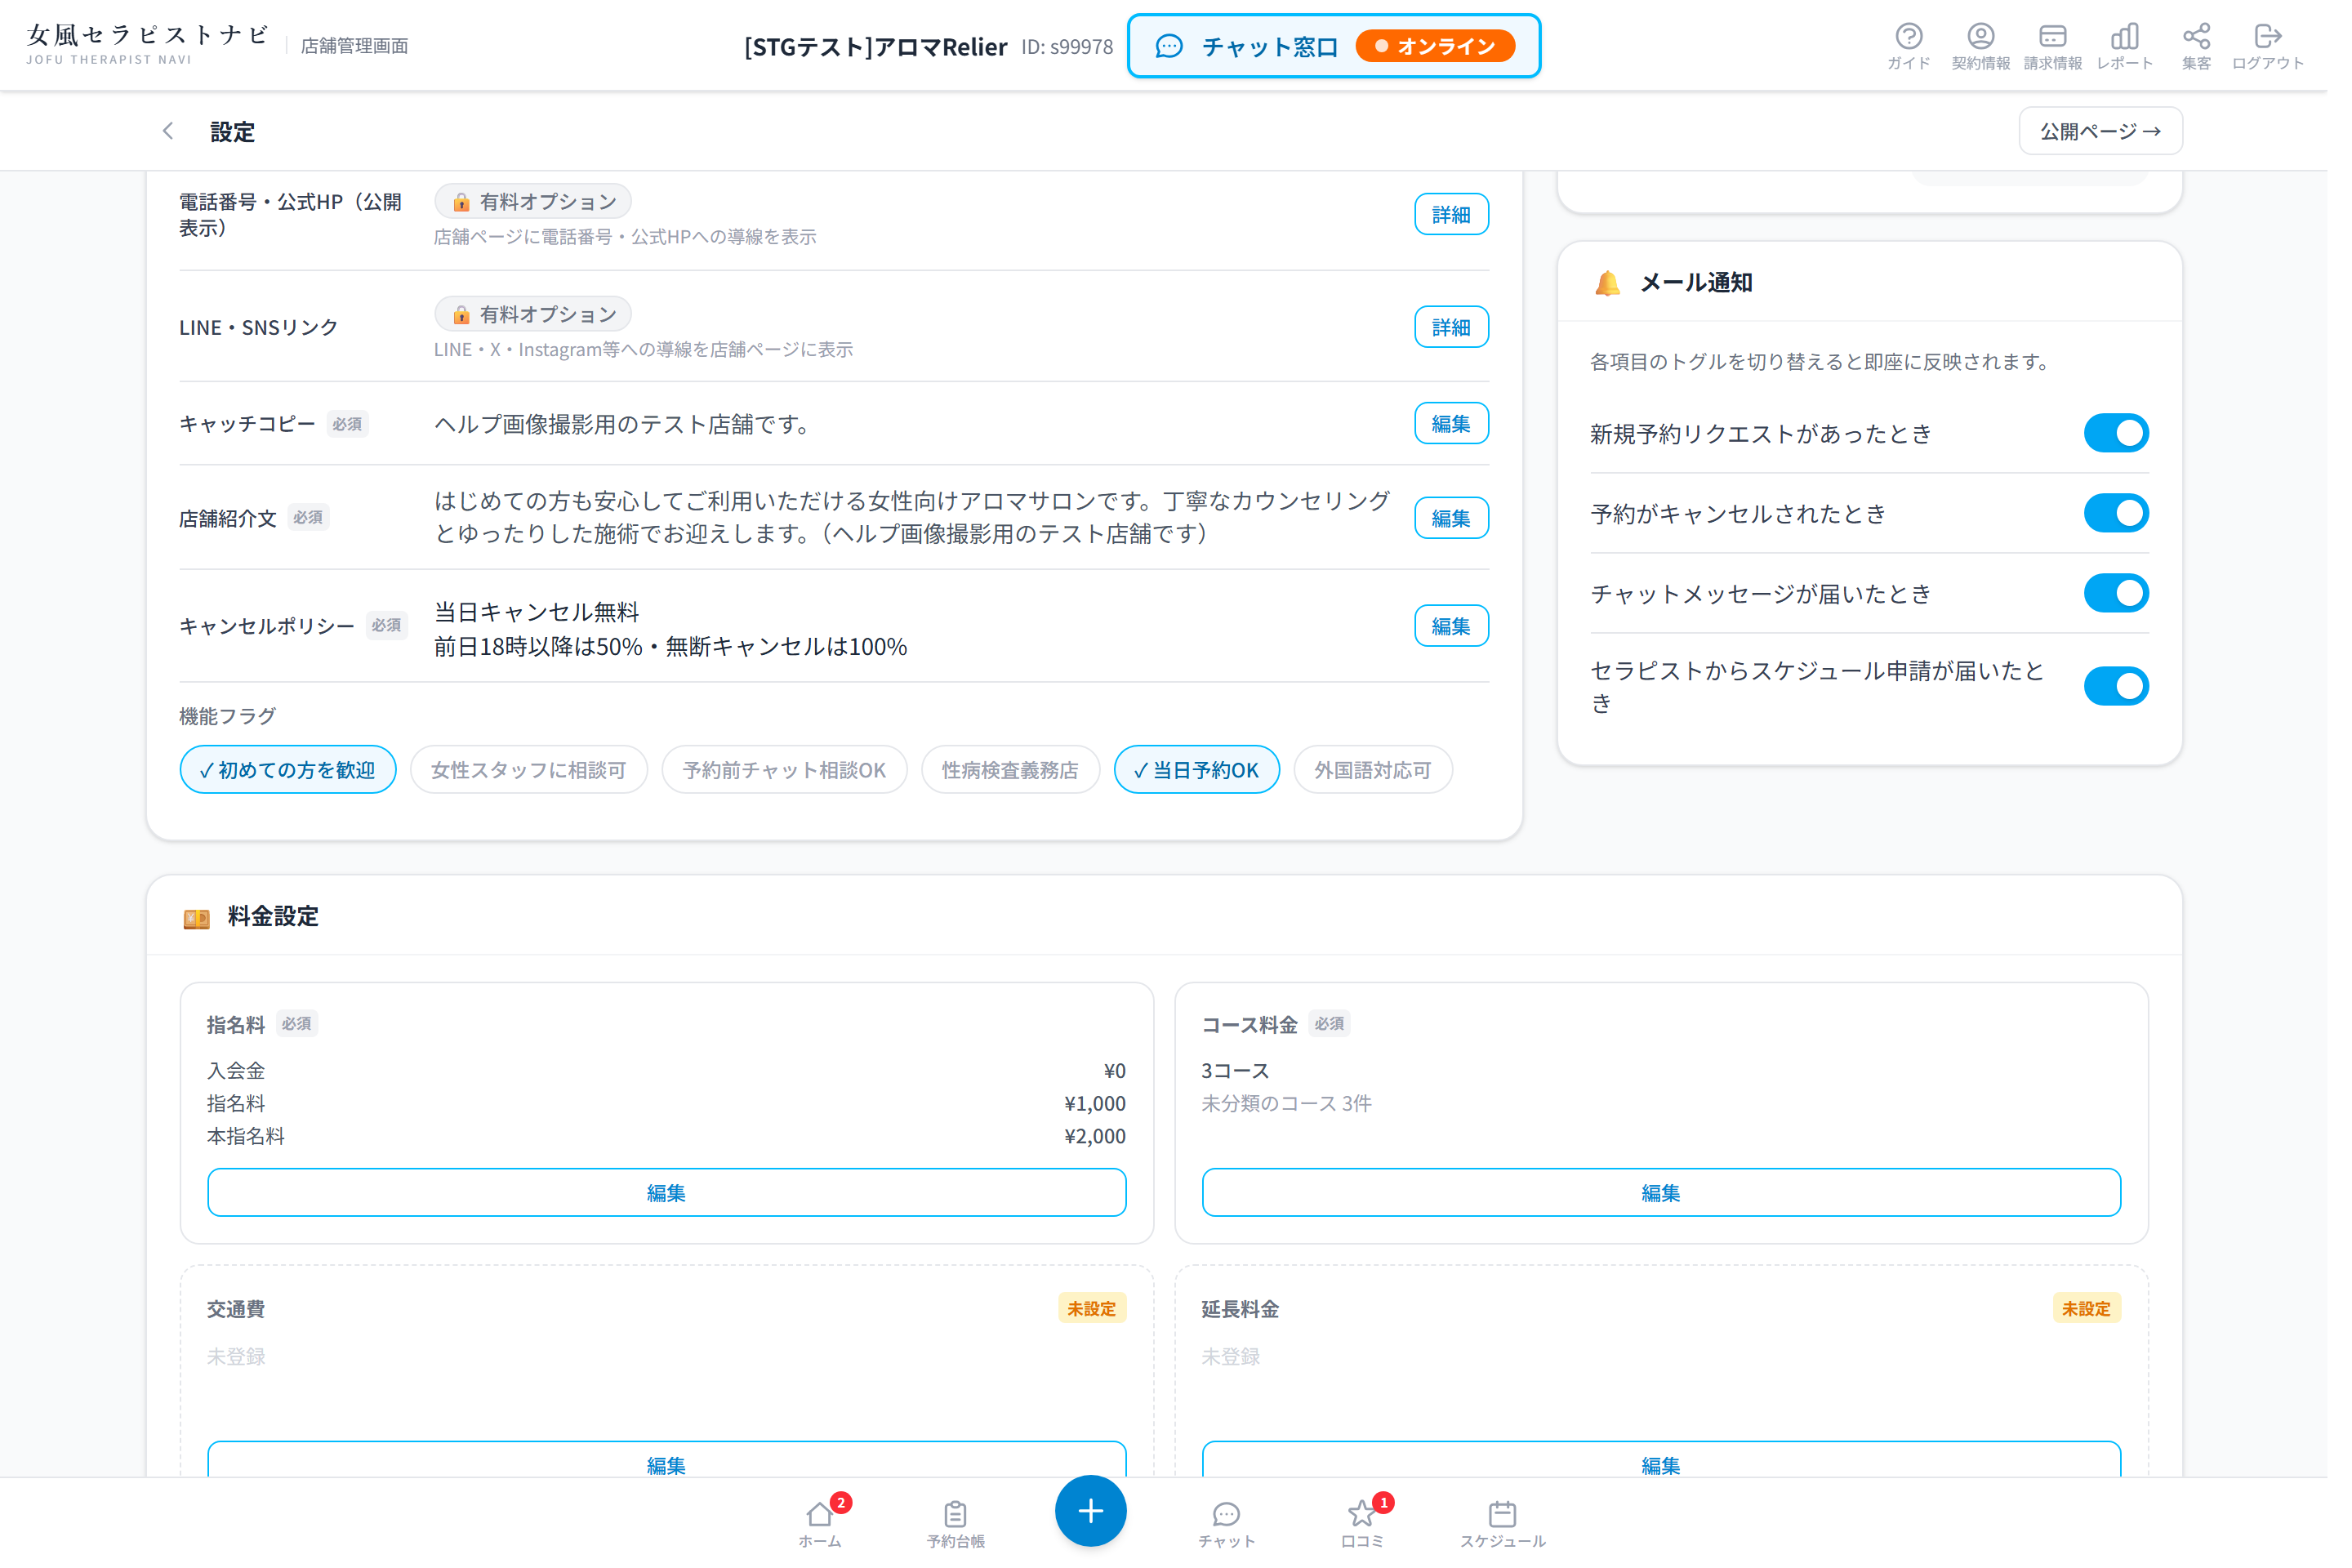Image resolution: width=2352 pixels, height=1568 pixels.
Task: Click the lock icon in the LINE・SNSリンク row
Action: pyautogui.click(x=465, y=317)
